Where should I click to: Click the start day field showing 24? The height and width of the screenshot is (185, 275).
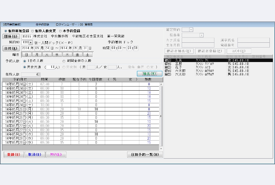(47, 48)
